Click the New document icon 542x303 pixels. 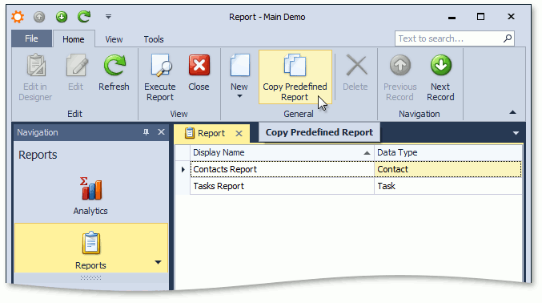pos(239,66)
